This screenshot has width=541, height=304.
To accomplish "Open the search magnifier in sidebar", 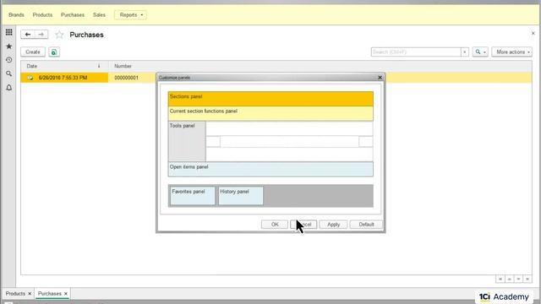I will pos(9,73).
